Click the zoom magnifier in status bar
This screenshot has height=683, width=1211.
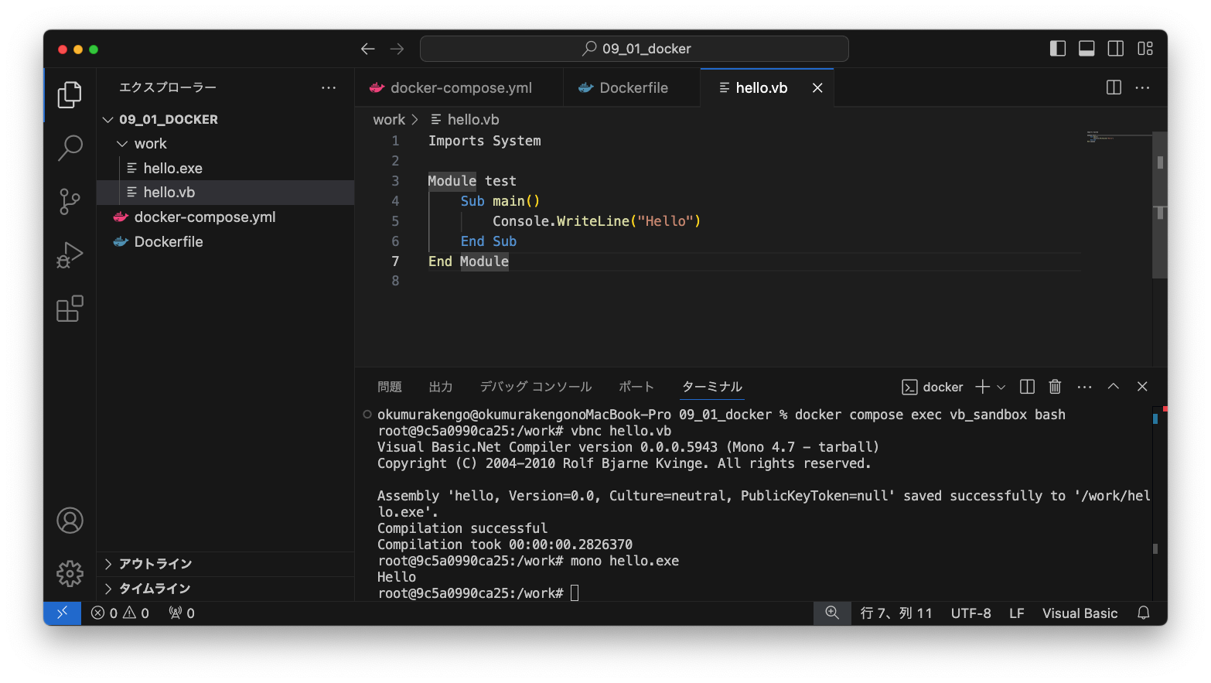tap(832, 613)
